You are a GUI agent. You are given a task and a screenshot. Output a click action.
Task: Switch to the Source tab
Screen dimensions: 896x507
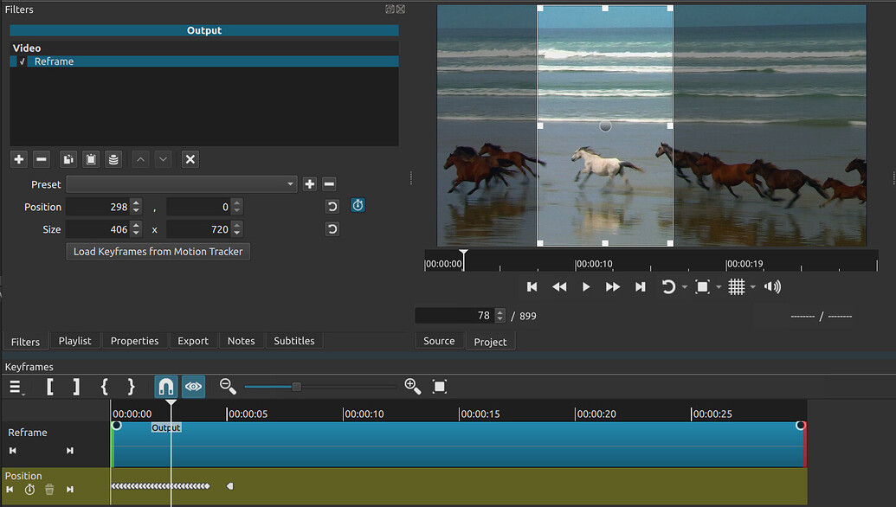pyautogui.click(x=439, y=341)
